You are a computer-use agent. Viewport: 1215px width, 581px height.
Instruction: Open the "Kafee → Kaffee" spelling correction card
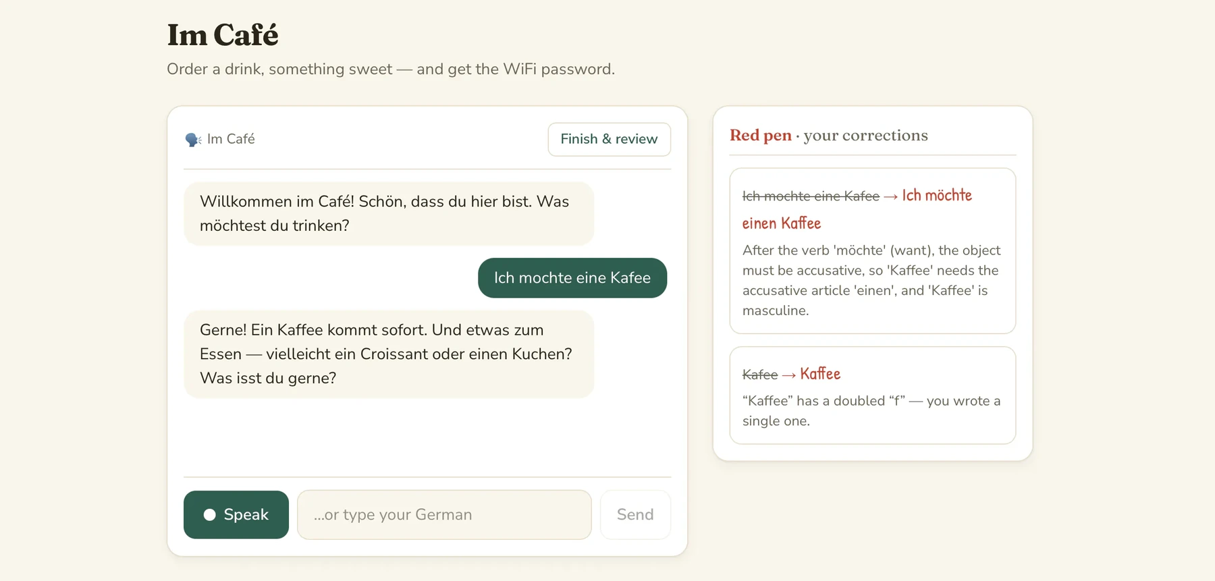pos(873,395)
